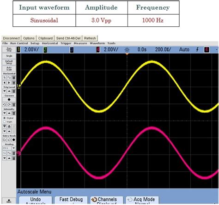219x205 pixels.
Task: Click the Auto Scale sidebar button
Action: point(9,68)
